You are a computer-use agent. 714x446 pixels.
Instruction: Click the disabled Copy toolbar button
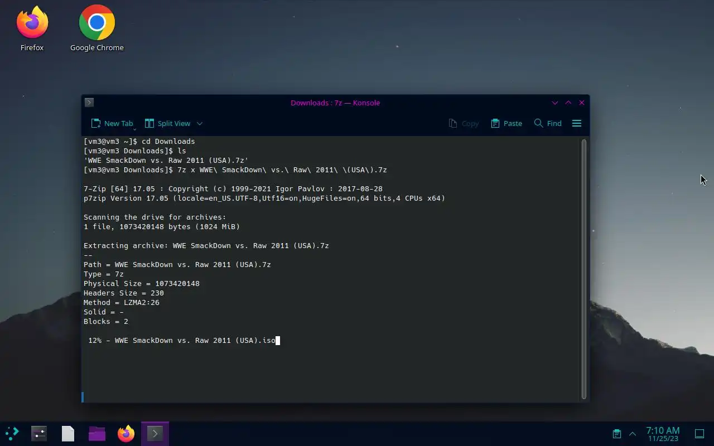(464, 123)
